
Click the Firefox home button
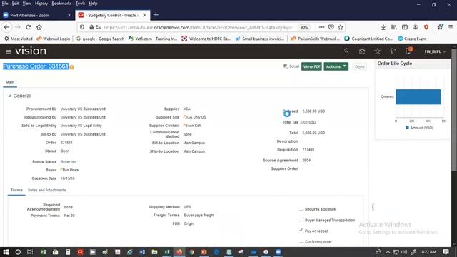pos(39,27)
